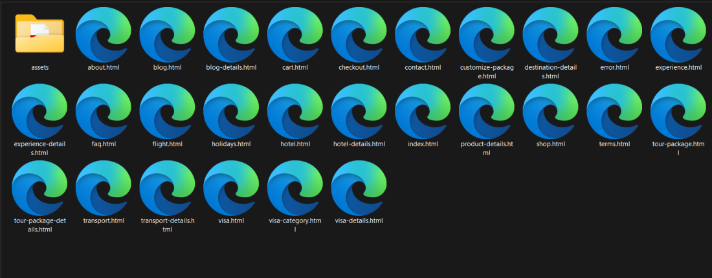Click the 'tour-package-details.html' name label
Image resolution: width=712 pixels, height=278 pixels.
point(40,225)
